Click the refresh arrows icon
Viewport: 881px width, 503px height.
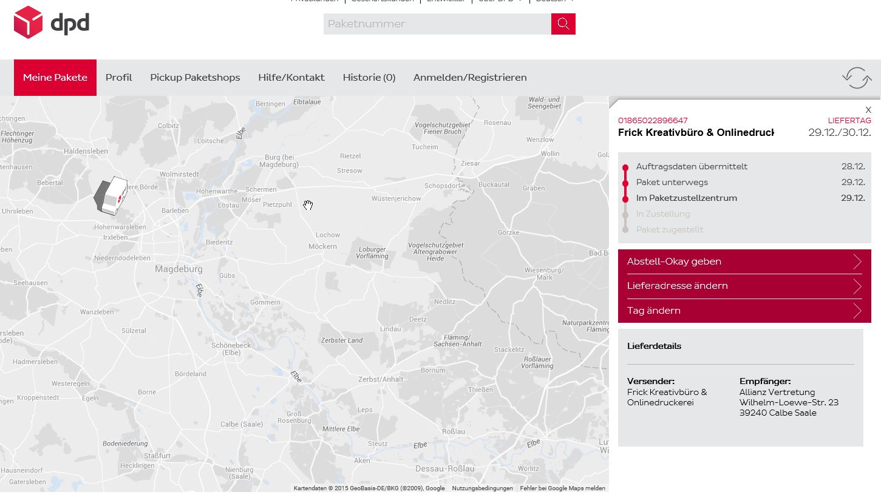point(856,78)
